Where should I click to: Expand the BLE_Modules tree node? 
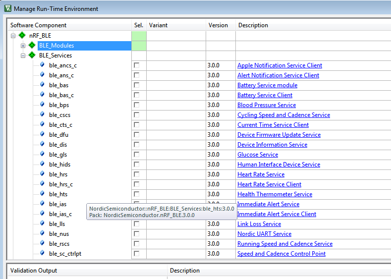tap(23, 46)
